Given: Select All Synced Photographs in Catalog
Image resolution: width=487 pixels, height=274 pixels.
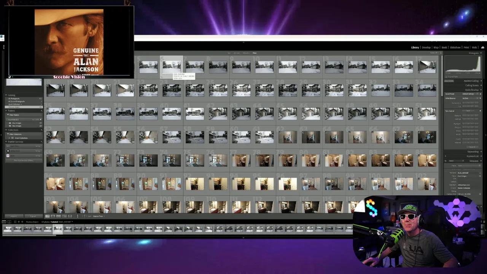Looking at the screenshot, I should pyautogui.click(x=24, y=101).
